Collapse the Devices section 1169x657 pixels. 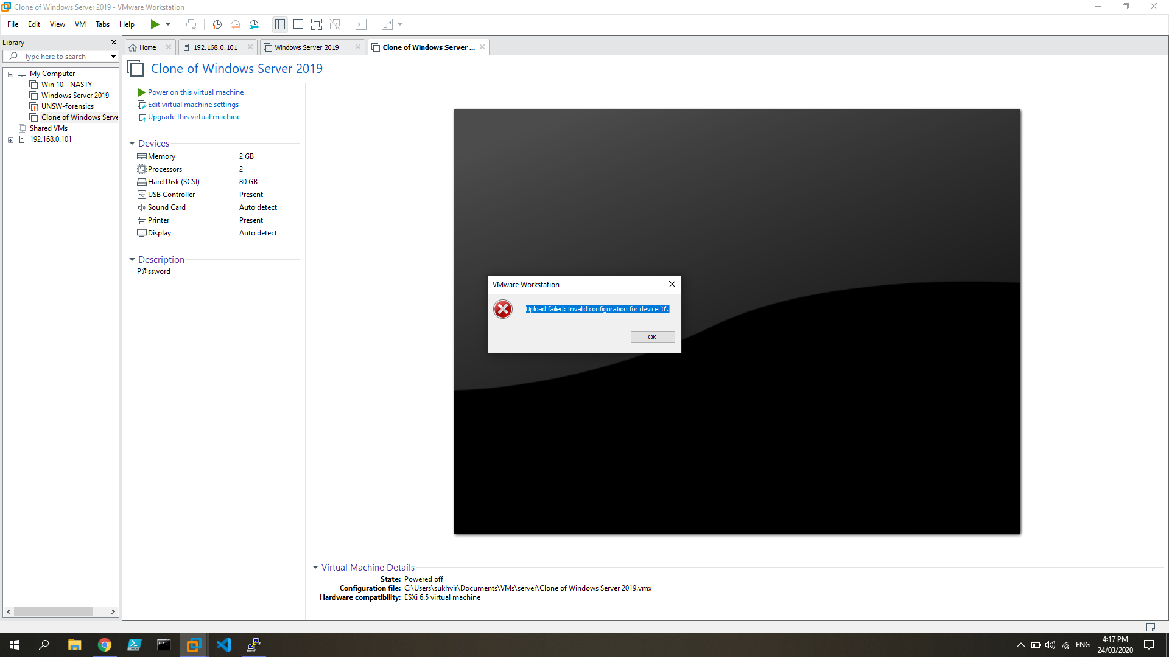pos(132,144)
